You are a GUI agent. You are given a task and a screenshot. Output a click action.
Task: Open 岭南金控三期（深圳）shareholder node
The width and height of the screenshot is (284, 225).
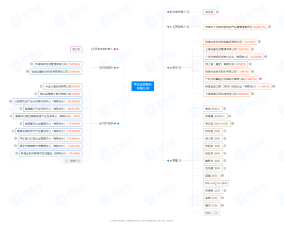click(237, 86)
